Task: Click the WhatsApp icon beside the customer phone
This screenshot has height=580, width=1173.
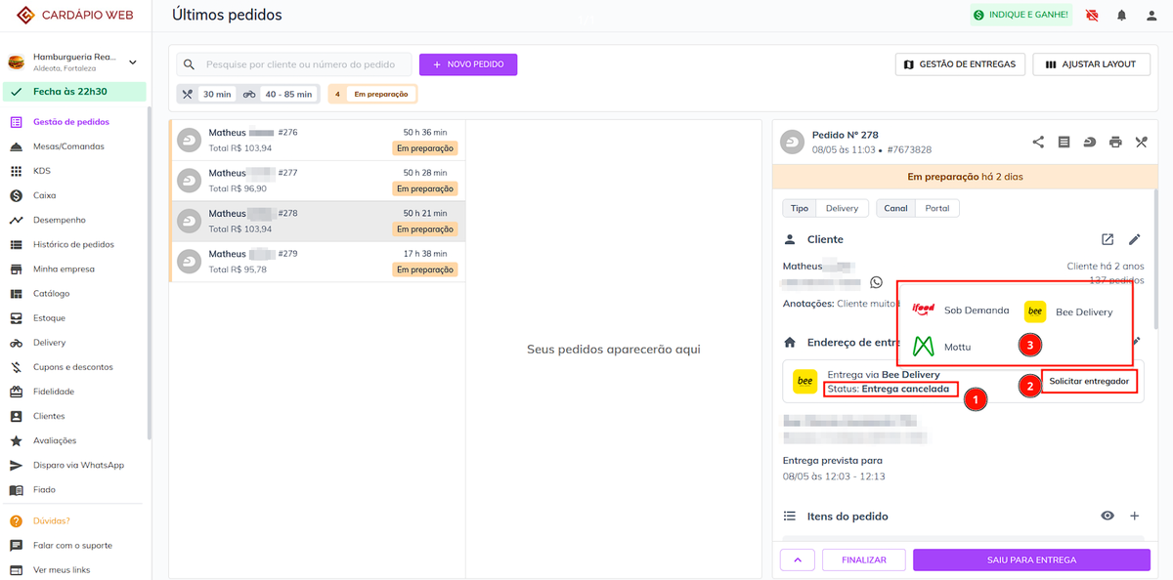Action: [876, 282]
